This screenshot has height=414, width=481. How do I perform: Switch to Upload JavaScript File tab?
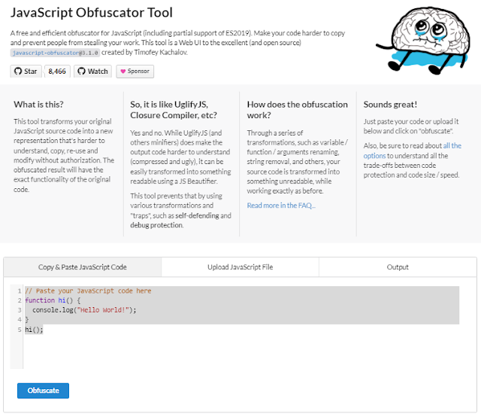click(240, 267)
